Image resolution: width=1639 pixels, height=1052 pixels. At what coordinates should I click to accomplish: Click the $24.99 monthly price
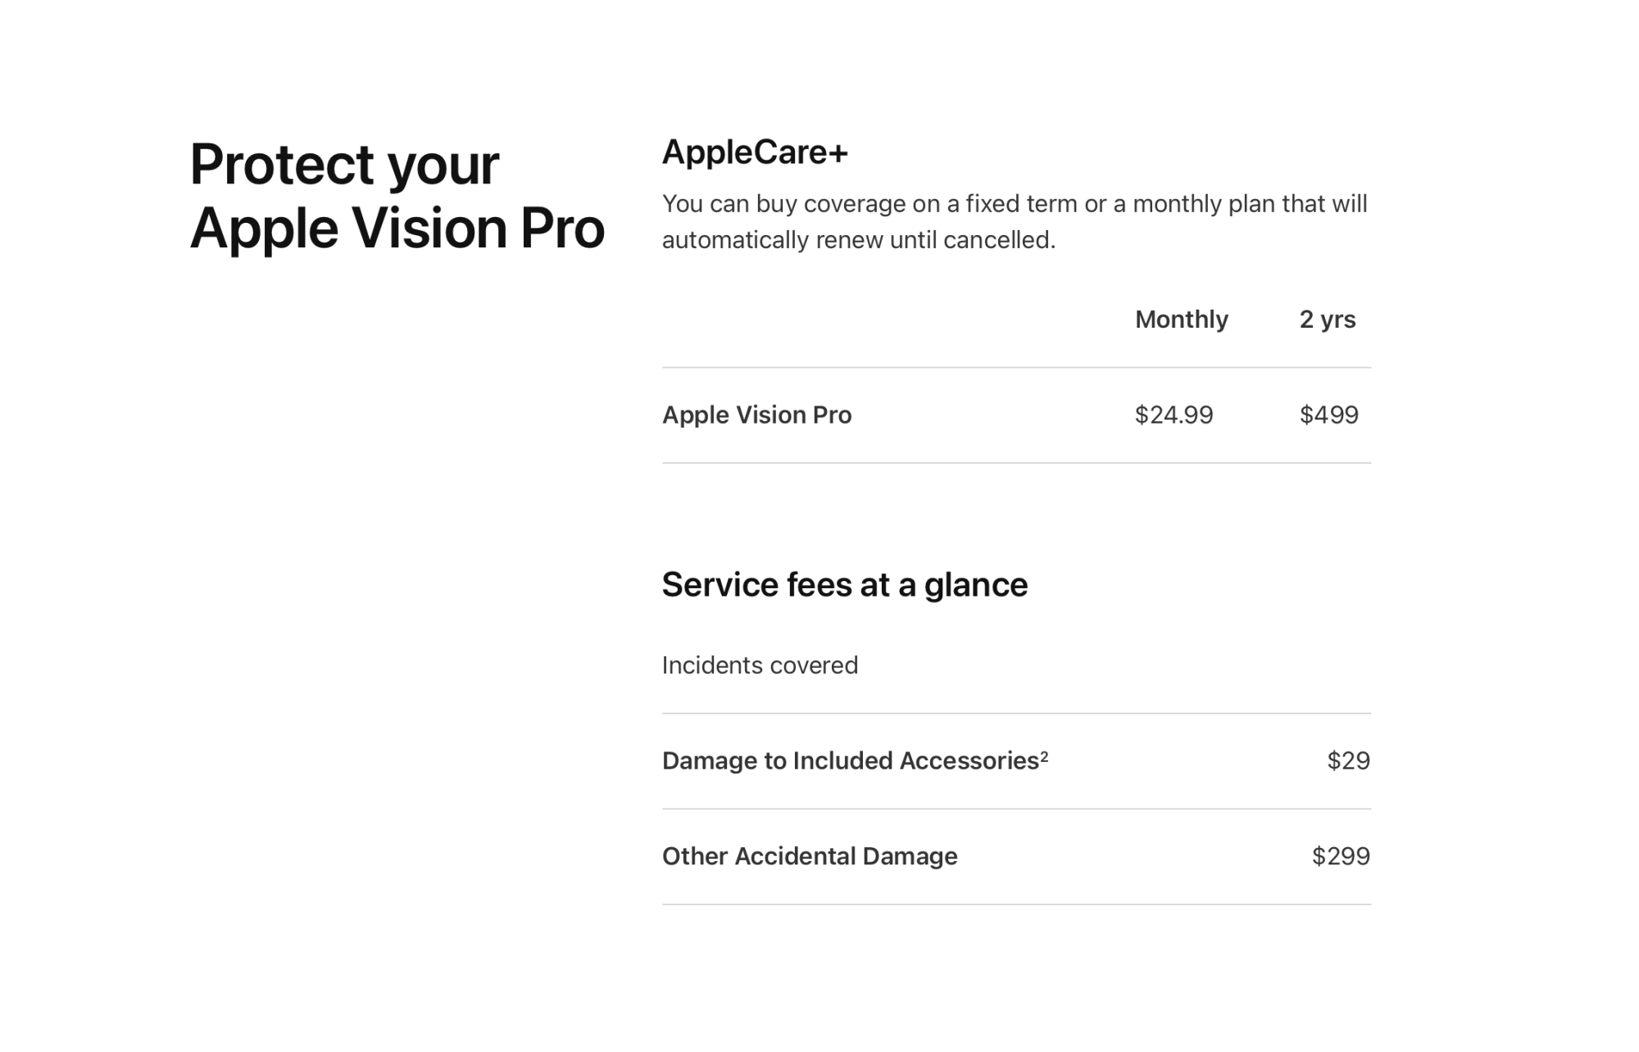(x=1174, y=415)
